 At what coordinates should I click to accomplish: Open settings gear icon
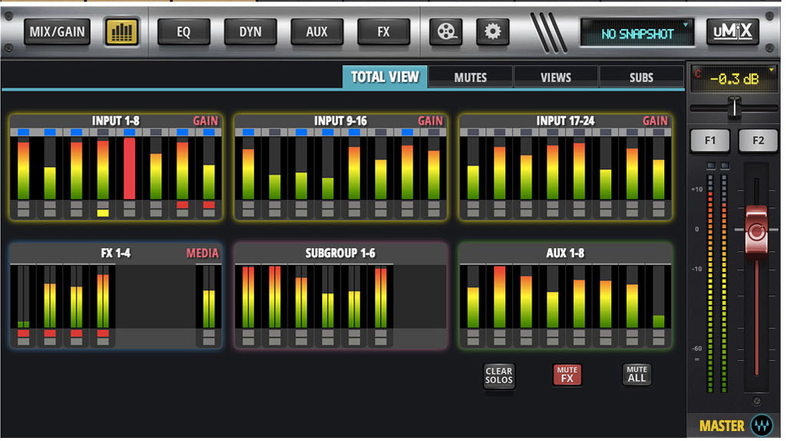[x=492, y=32]
